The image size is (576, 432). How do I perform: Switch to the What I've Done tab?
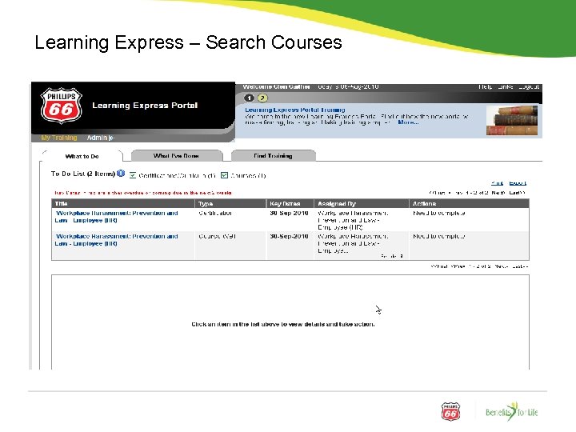click(176, 155)
